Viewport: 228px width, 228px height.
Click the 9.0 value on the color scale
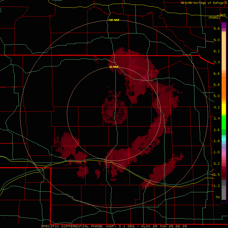pos(217,40)
